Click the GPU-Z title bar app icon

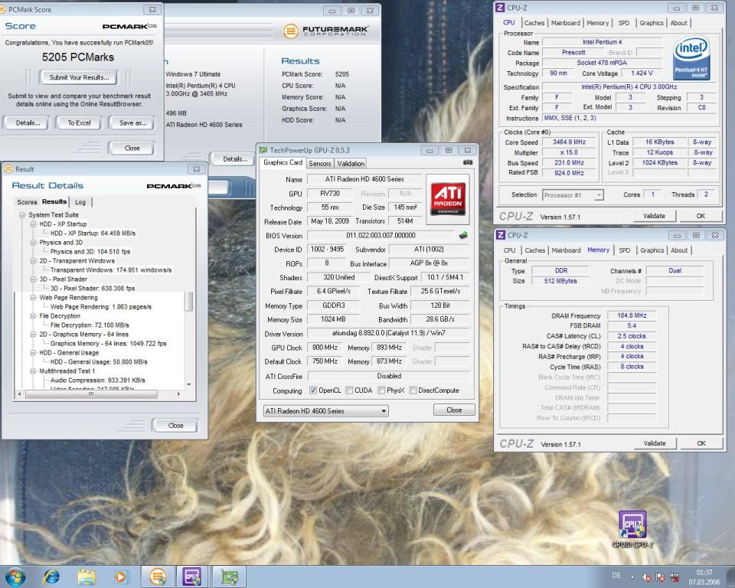pos(263,150)
